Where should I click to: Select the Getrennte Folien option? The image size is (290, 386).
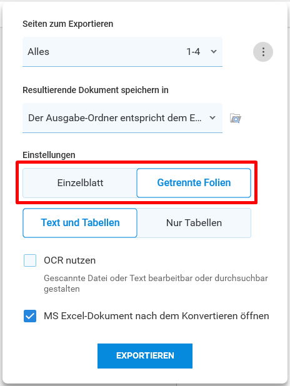click(194, 183)
